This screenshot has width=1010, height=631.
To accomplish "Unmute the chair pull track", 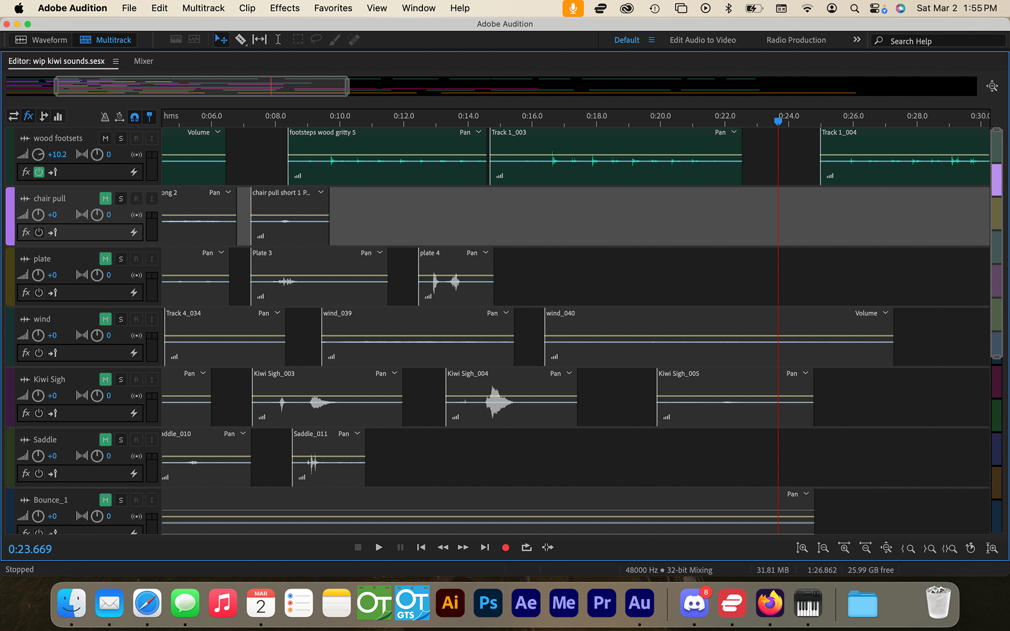I will pyautogui.click(x=106, y=199).
